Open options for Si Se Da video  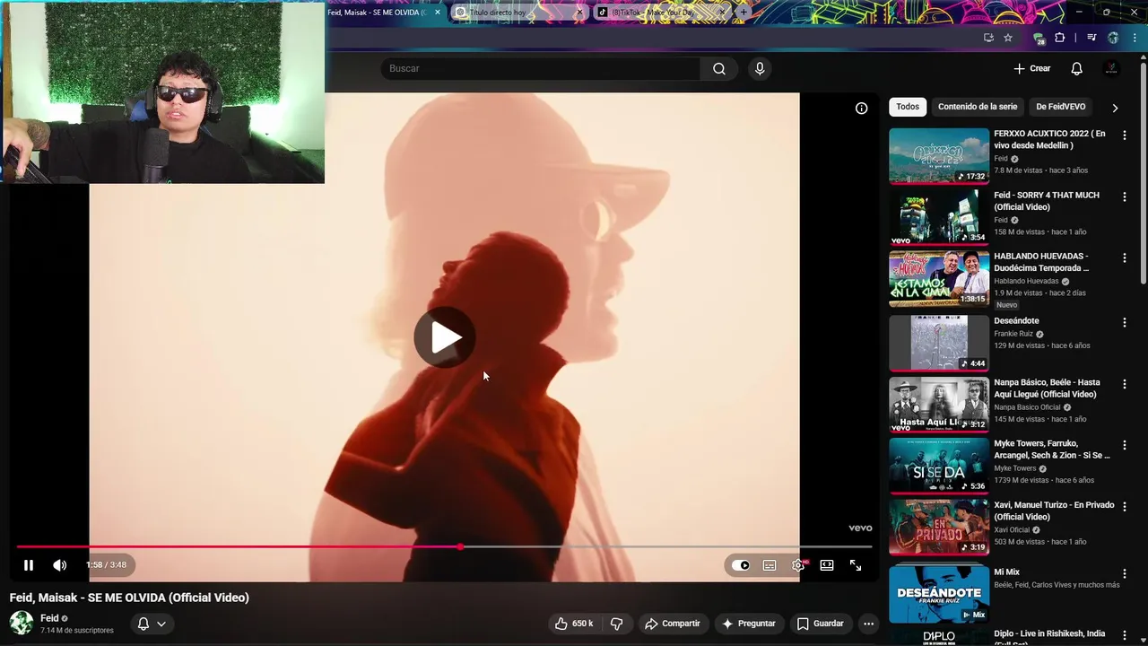[x=1125, y=445]
